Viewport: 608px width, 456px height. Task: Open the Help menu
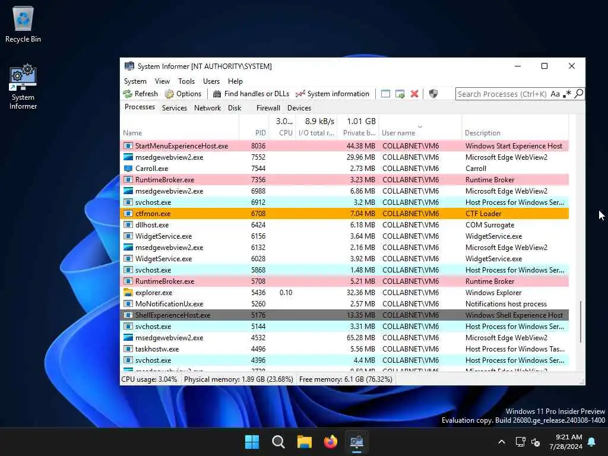[235, 81]
